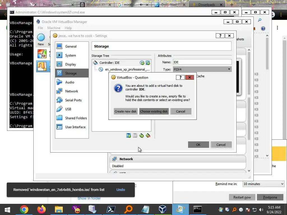Open the Shared Folders settings category
The width and height of the screenshot is (287, 215).
pyautogui.click(x=72, y=118)
